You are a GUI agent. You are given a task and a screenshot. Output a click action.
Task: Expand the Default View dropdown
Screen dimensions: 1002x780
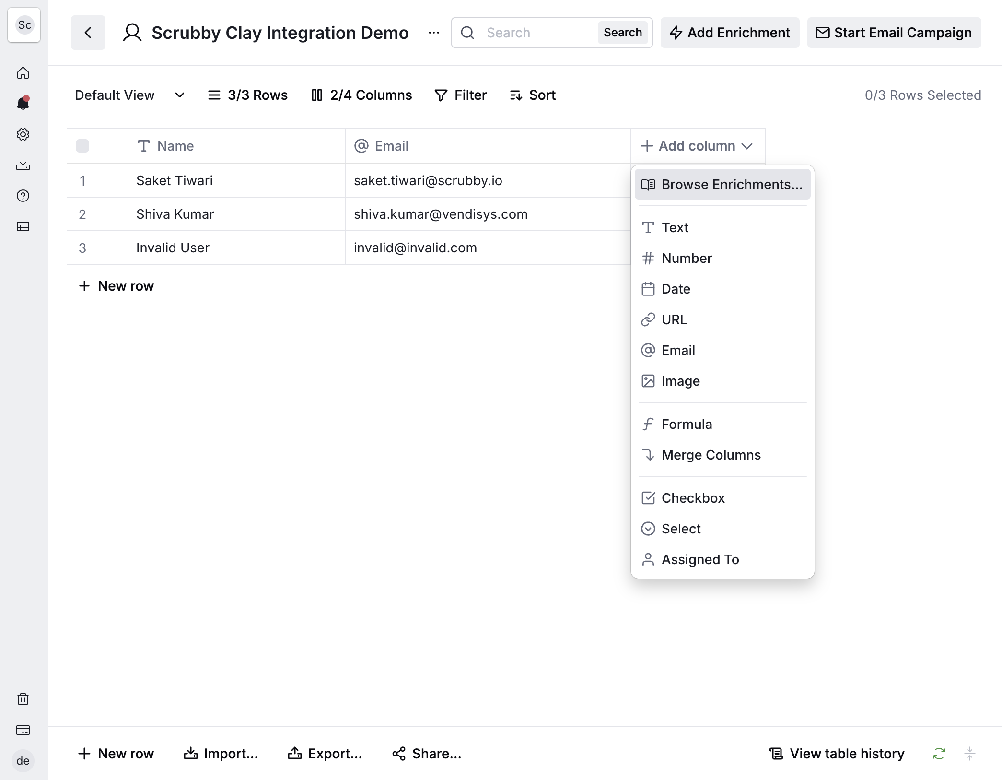(x=129, y=95)
